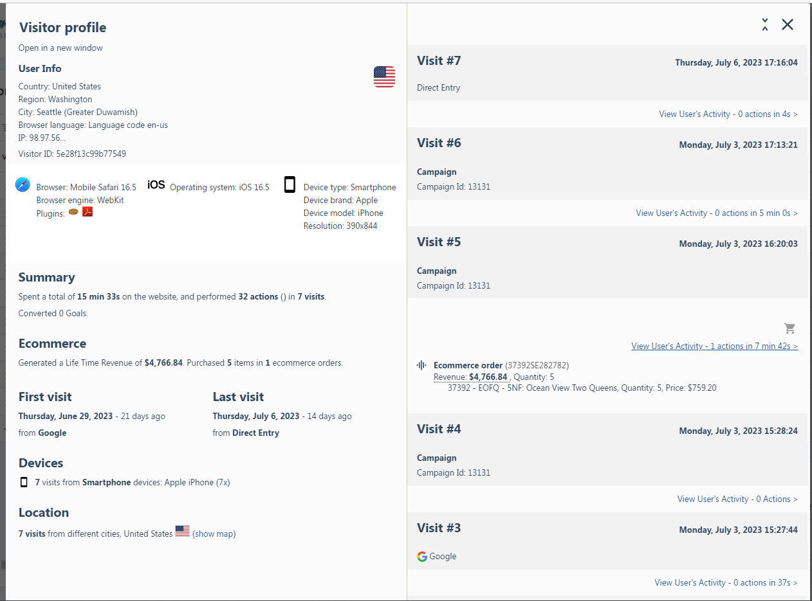The width and height of the screenshot is (812, 601).
Task: Click the iOS operating system icon
Action: pyautogui.click(x=156, y=185)
